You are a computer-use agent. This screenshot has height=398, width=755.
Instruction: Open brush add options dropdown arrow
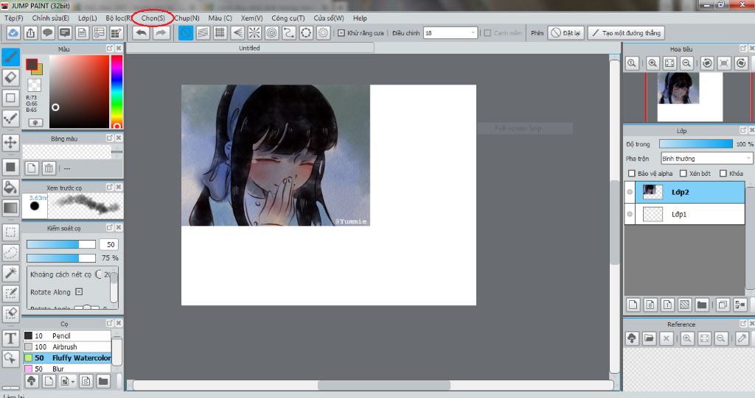tap(73, 382)
